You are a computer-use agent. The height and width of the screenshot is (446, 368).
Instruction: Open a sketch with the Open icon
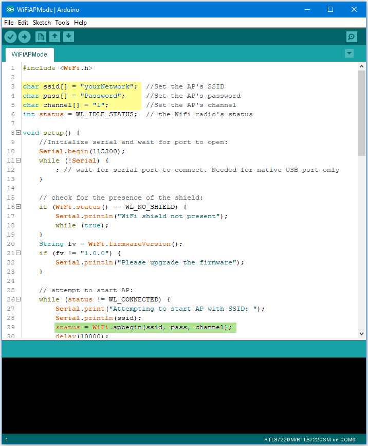click(54, 37)
